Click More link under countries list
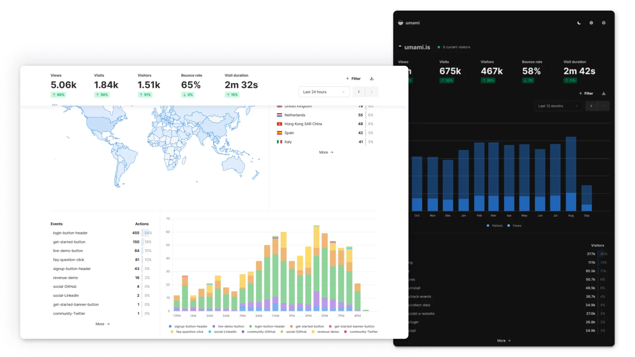This screenshot has height=357, width=635. (326, 152)
